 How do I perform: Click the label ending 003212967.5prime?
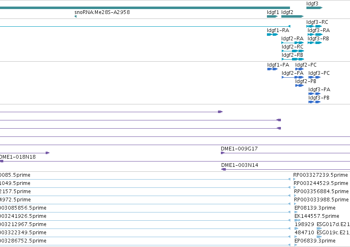point(23,224)
